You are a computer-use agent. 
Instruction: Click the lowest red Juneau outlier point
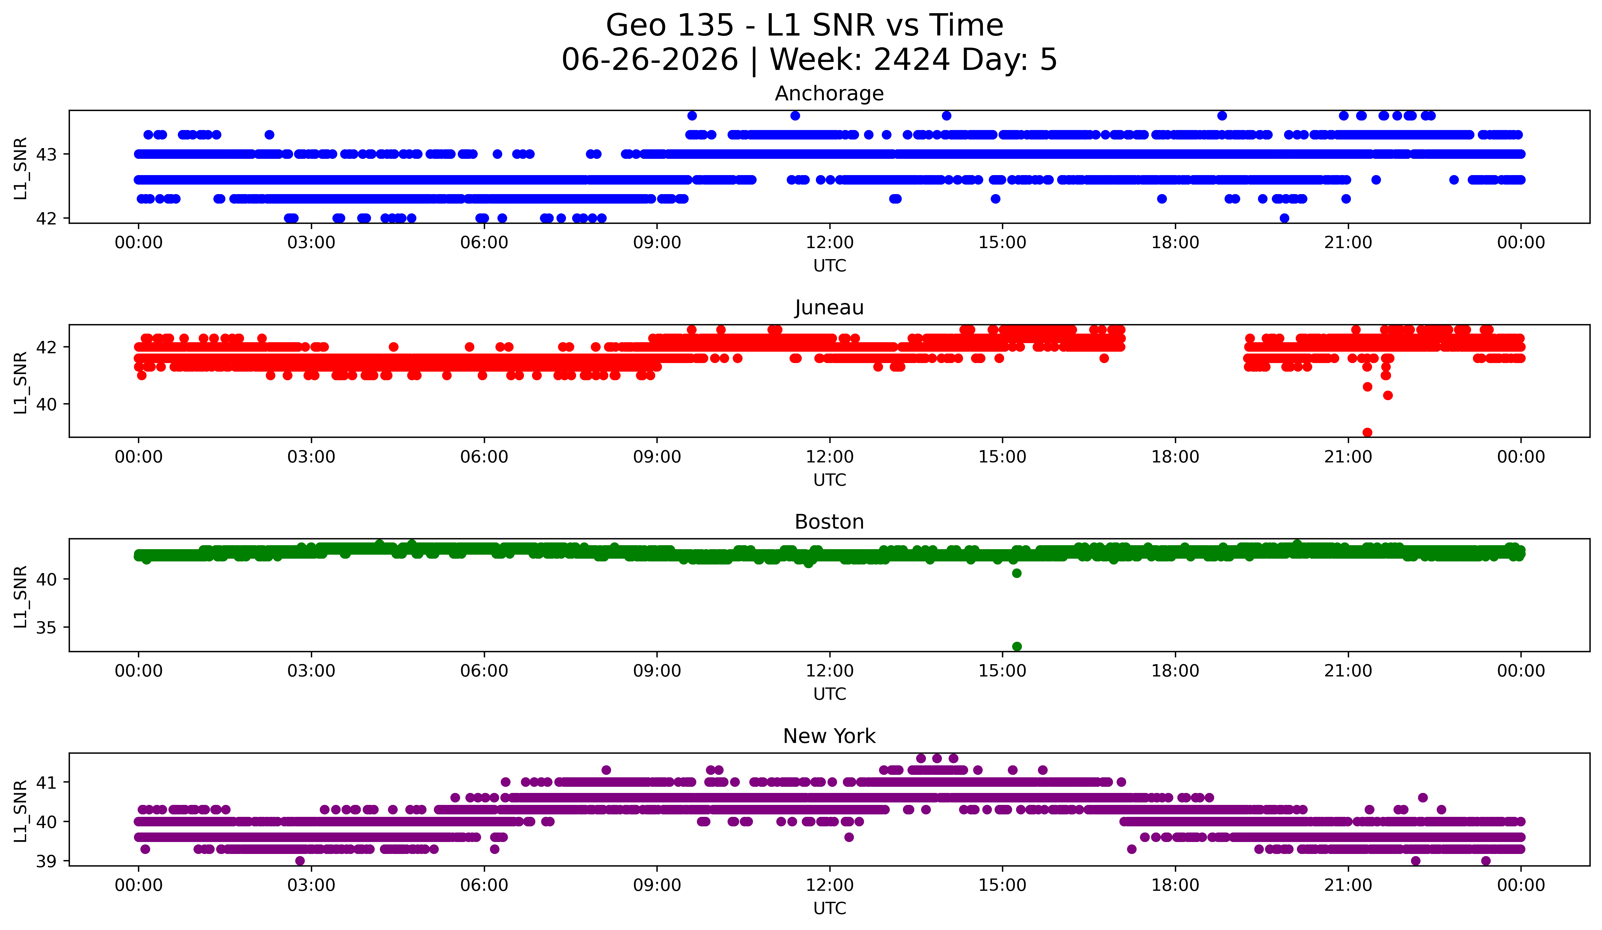(x=1367, y=432)
